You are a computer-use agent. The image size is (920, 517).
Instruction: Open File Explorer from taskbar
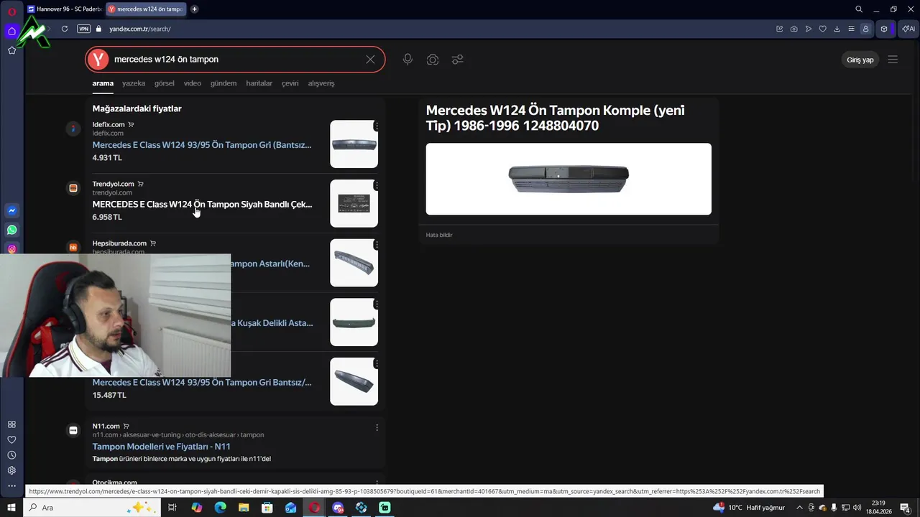click(x=244, y=508)
